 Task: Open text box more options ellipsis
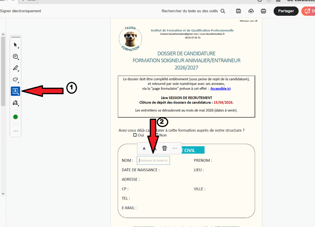[x=175, y=148]
